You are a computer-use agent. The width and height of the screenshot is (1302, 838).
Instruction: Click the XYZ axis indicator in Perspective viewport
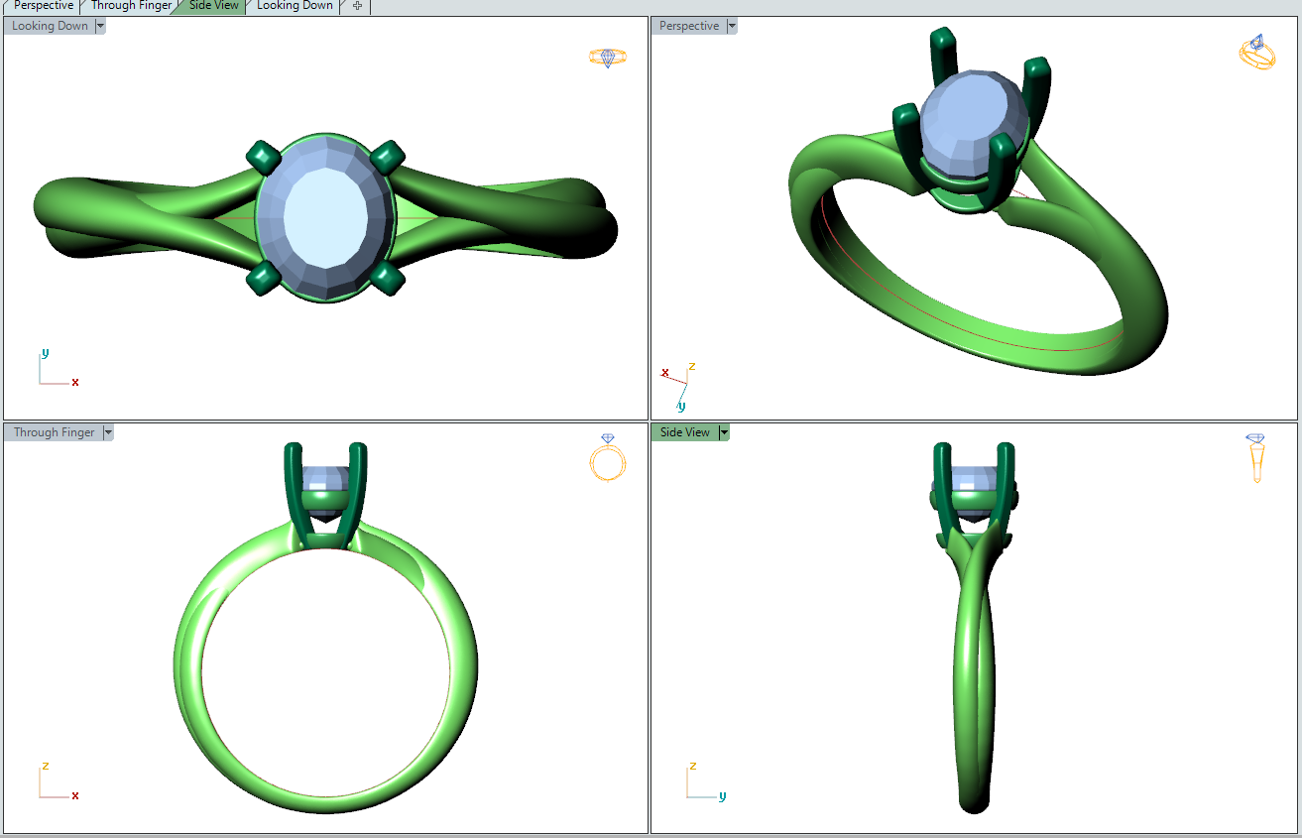click(x=679, y=385)
